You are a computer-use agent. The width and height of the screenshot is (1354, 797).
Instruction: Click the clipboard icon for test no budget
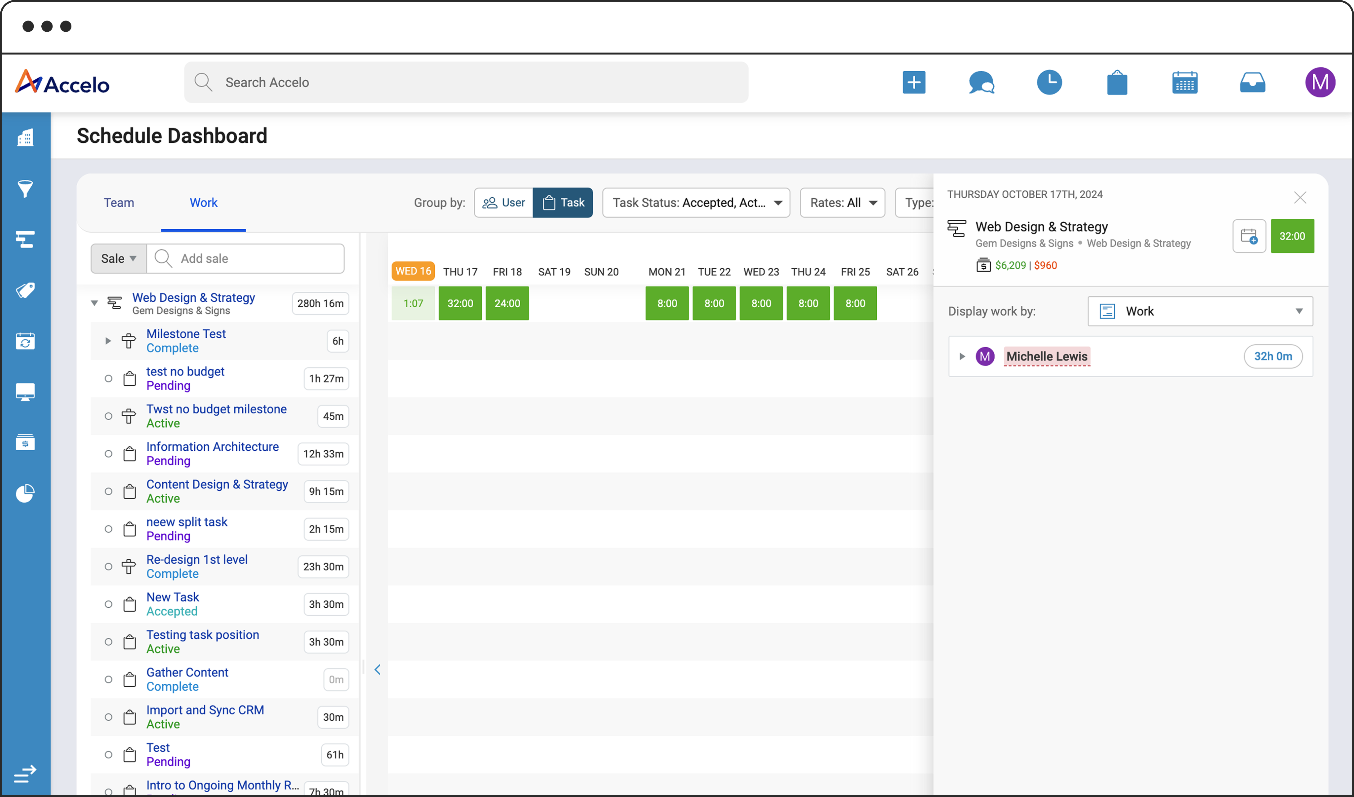click(130, 379)
